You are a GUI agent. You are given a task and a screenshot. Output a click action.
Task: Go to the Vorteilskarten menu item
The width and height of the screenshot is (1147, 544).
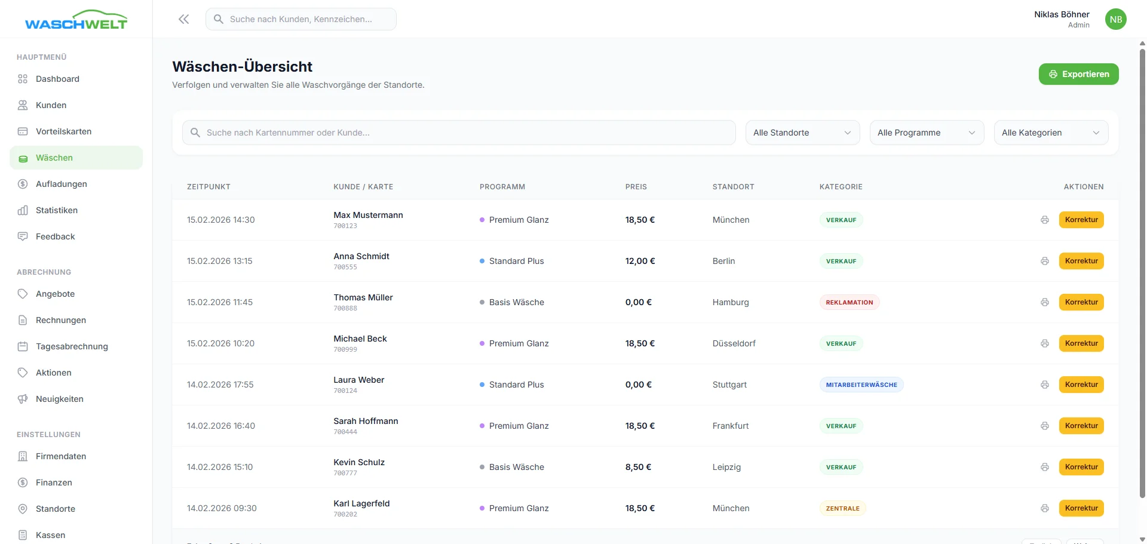point(63,131)
